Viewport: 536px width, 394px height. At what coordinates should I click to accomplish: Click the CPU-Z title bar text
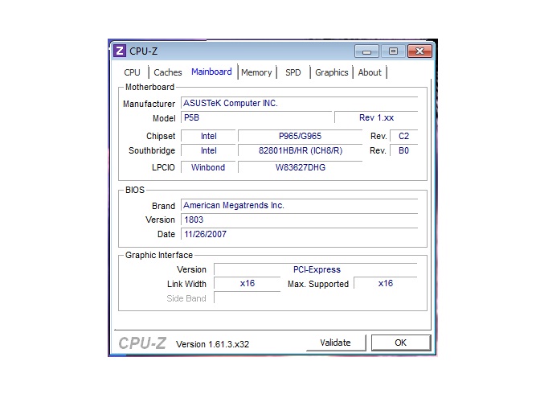(x=143, y=51)
